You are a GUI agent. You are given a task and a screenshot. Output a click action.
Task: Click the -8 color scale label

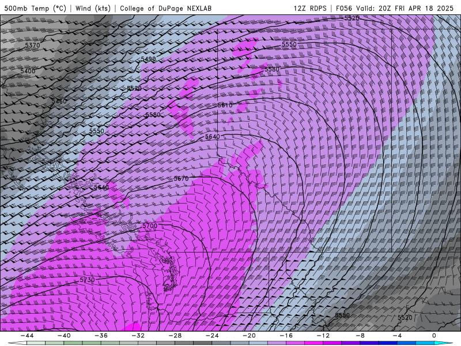coord(361,336)
